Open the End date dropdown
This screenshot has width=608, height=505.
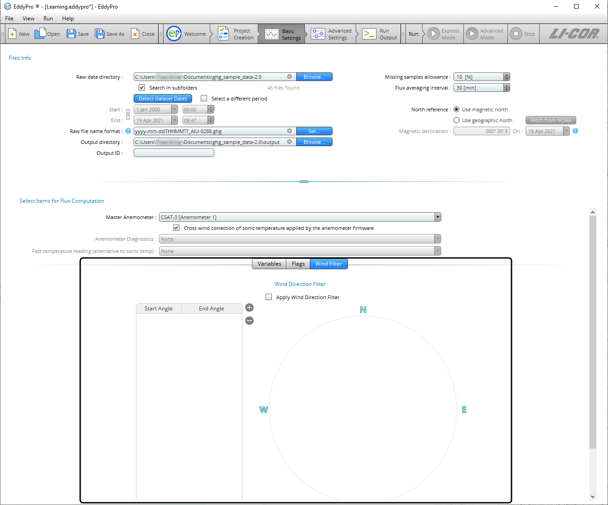tap(174, 120)
